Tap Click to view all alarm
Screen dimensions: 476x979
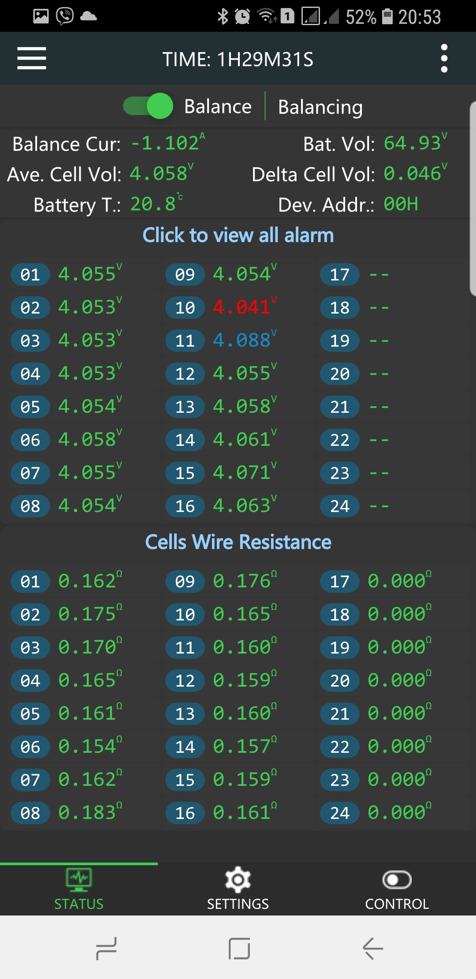point(238,235)
